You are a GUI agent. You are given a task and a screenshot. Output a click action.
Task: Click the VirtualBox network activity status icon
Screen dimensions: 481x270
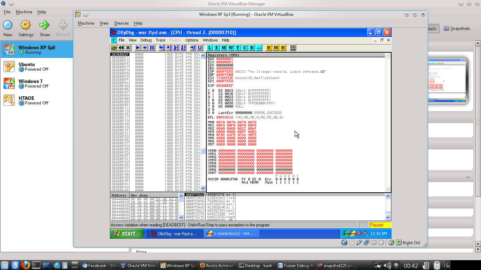pos(366,243)
